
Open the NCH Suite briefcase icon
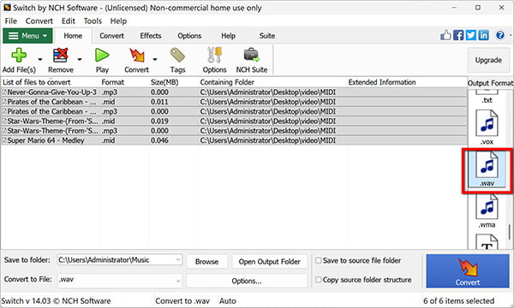pos(251,56)
